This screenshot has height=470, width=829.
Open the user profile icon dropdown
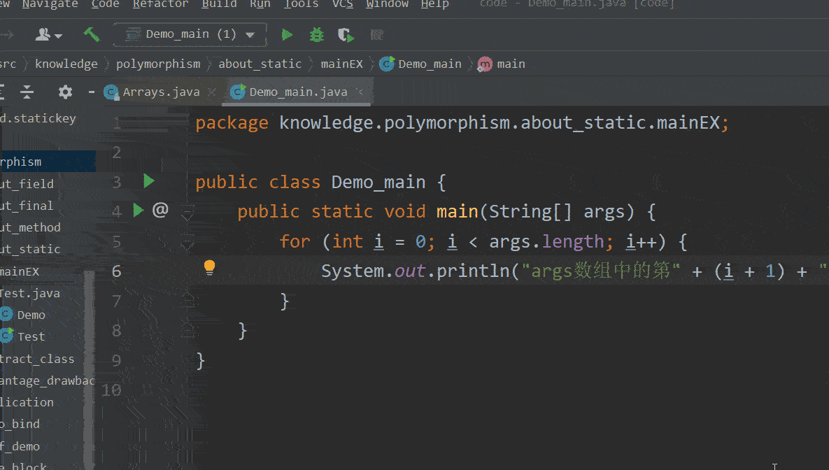pos(49,35)
